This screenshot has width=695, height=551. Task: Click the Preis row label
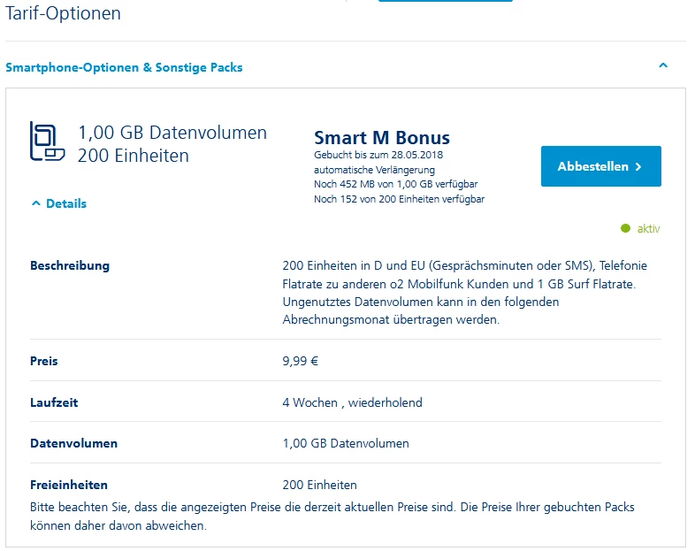tap(44, 361)
